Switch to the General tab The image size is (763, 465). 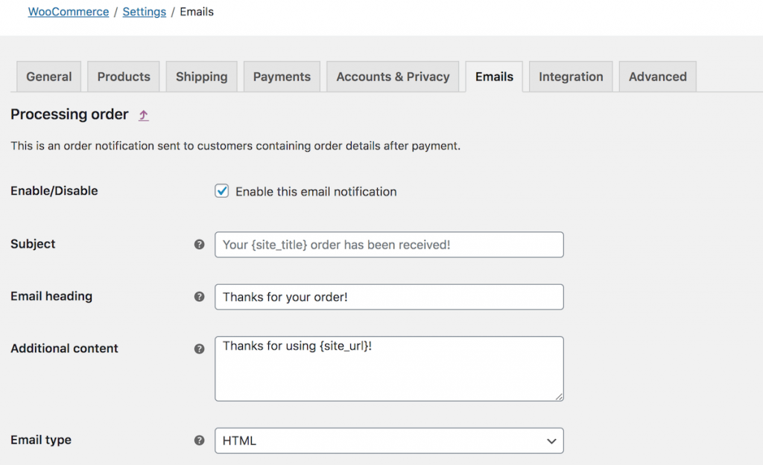48,76
